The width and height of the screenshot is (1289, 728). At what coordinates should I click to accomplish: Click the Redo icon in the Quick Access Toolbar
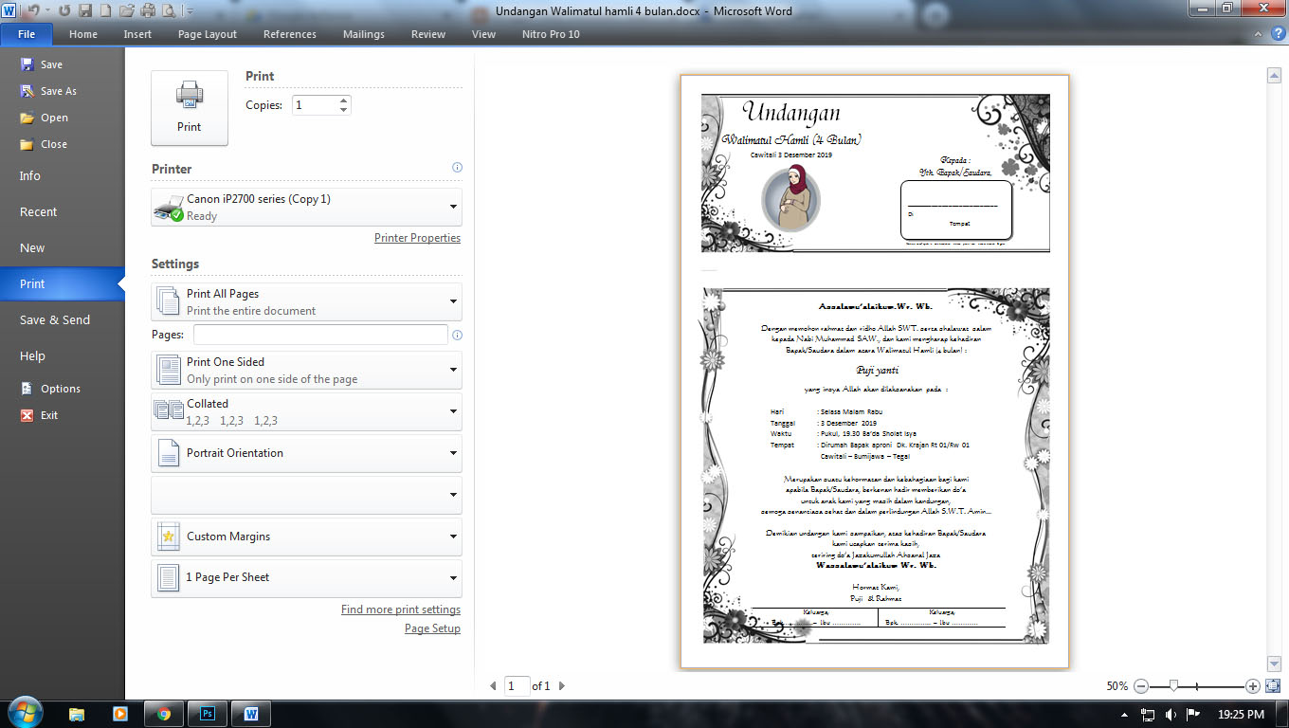point(64,11)
